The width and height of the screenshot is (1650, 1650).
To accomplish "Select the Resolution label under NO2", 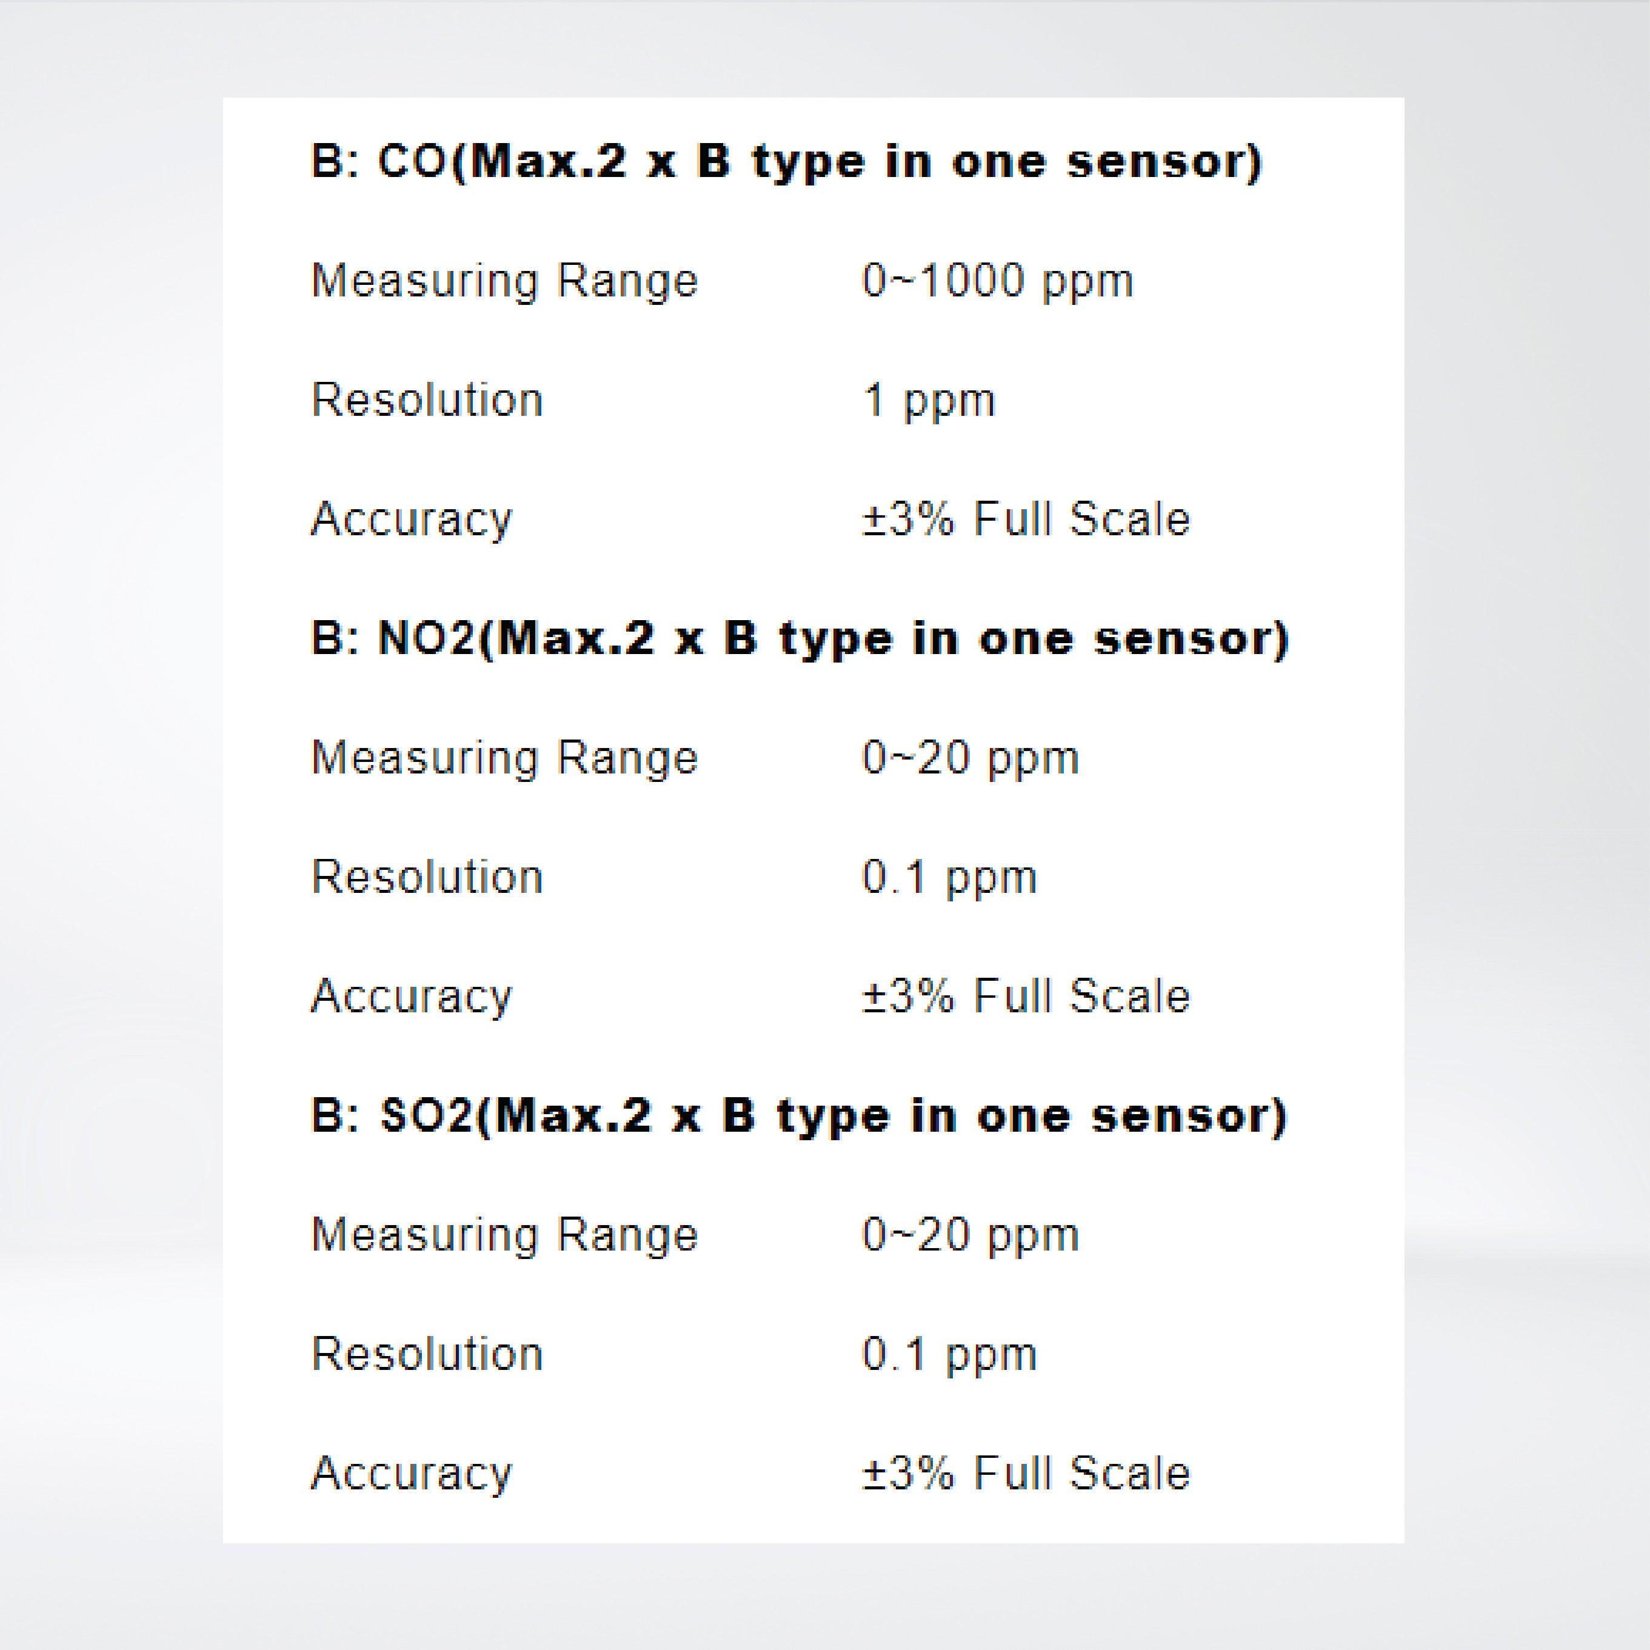I will click(x=427, y=877).
